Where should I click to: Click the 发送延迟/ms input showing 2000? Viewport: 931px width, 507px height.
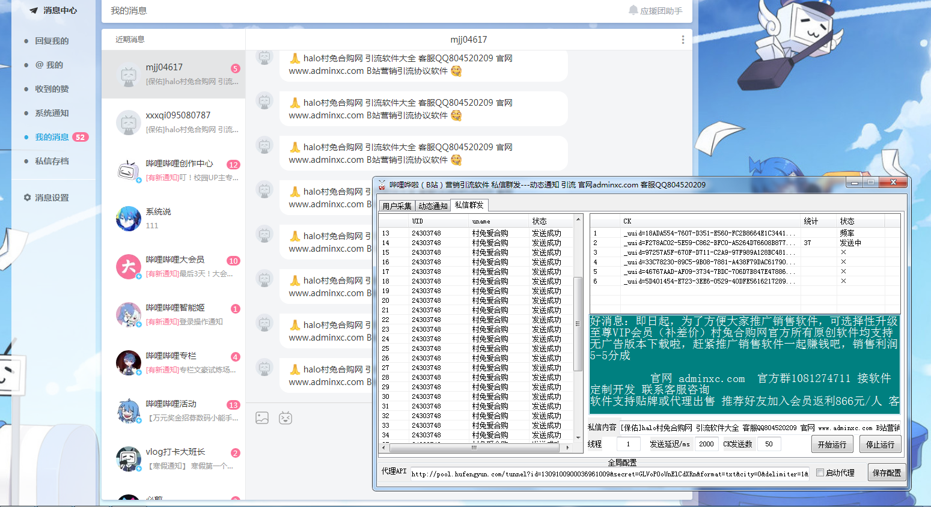click(706, 444)
